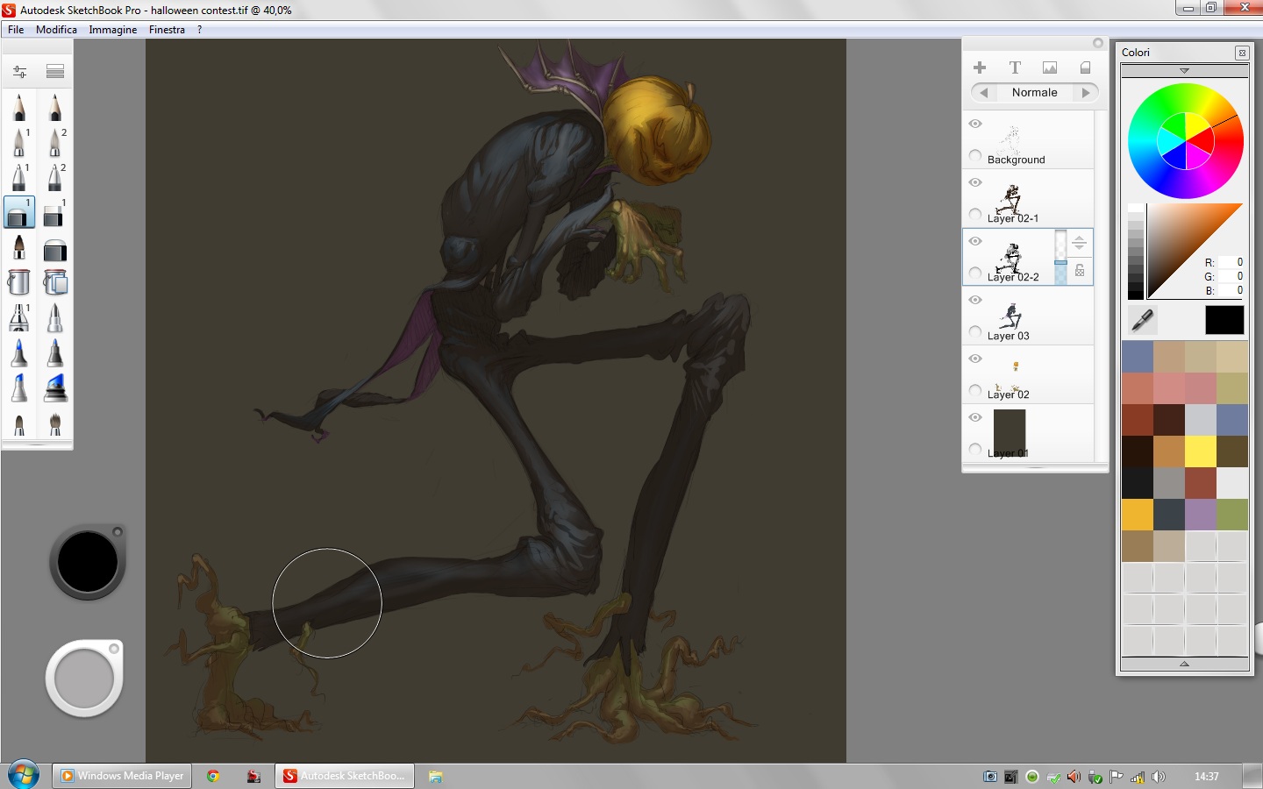The image size is (1263, 789).
Task: Switch to next blend mode
Action: click(1086, 92)
